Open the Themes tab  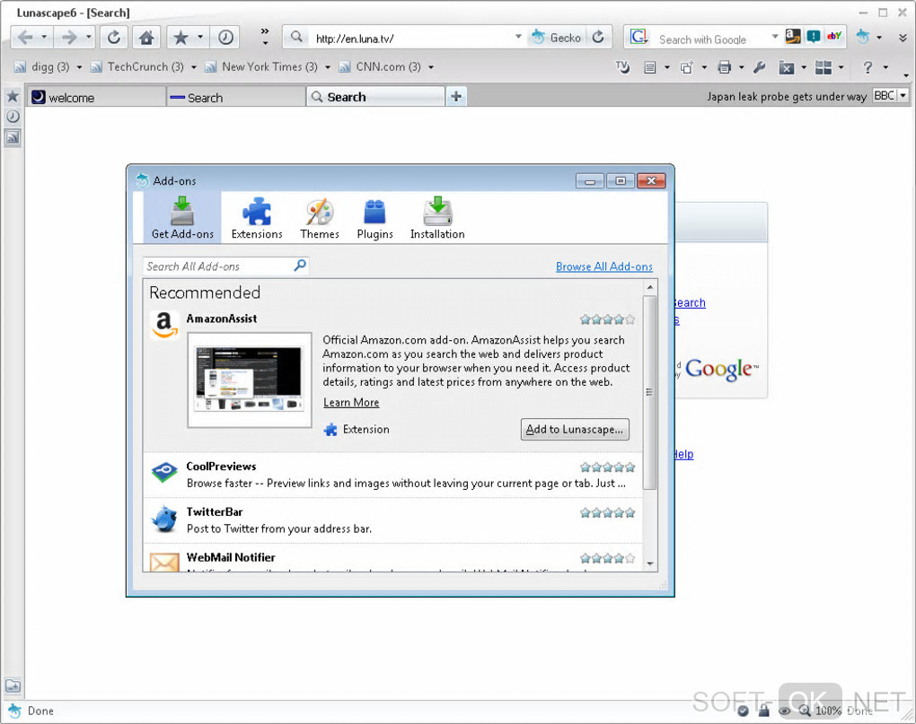click(320, 218)
